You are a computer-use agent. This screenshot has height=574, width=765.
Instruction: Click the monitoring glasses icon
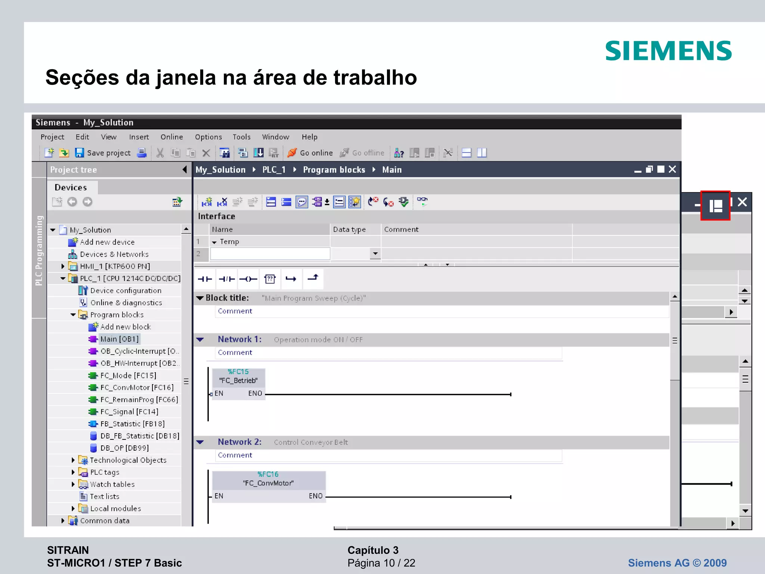coord(422,201)
